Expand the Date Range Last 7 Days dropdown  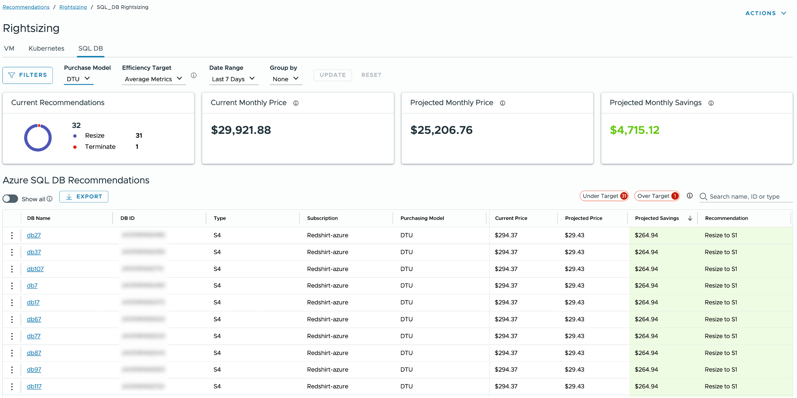tap(233, 79)
